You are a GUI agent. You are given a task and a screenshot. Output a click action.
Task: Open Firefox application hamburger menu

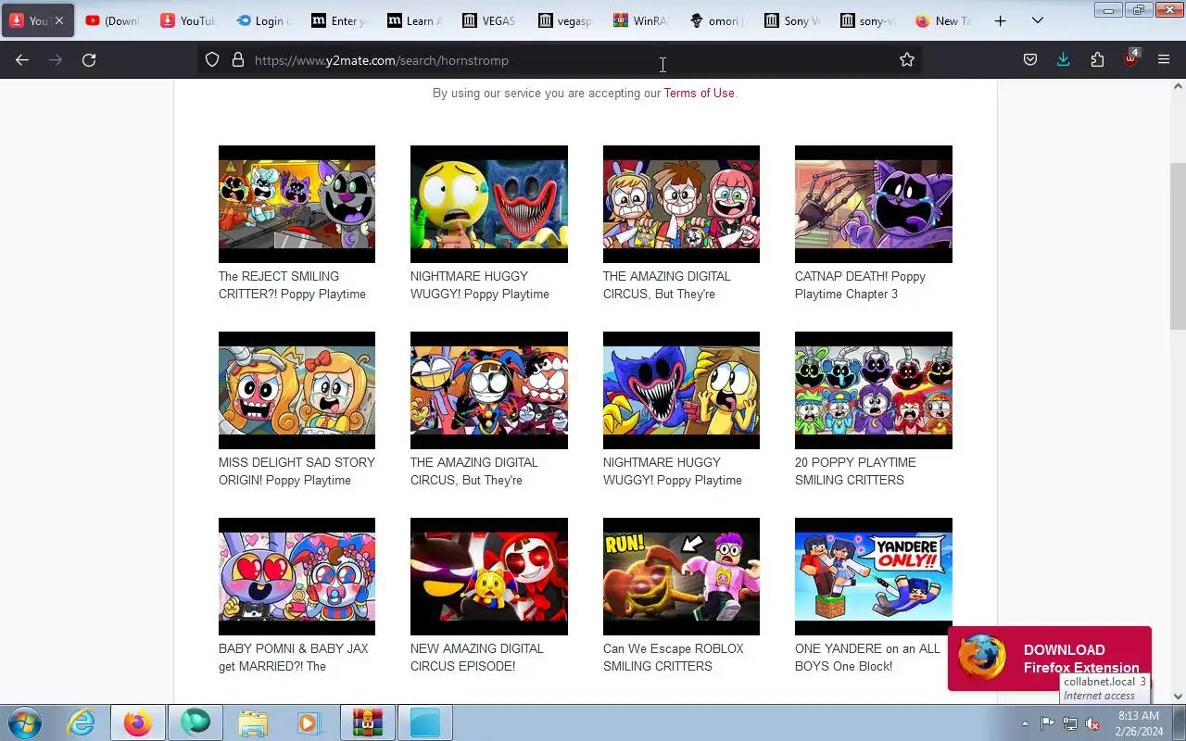1164,60
